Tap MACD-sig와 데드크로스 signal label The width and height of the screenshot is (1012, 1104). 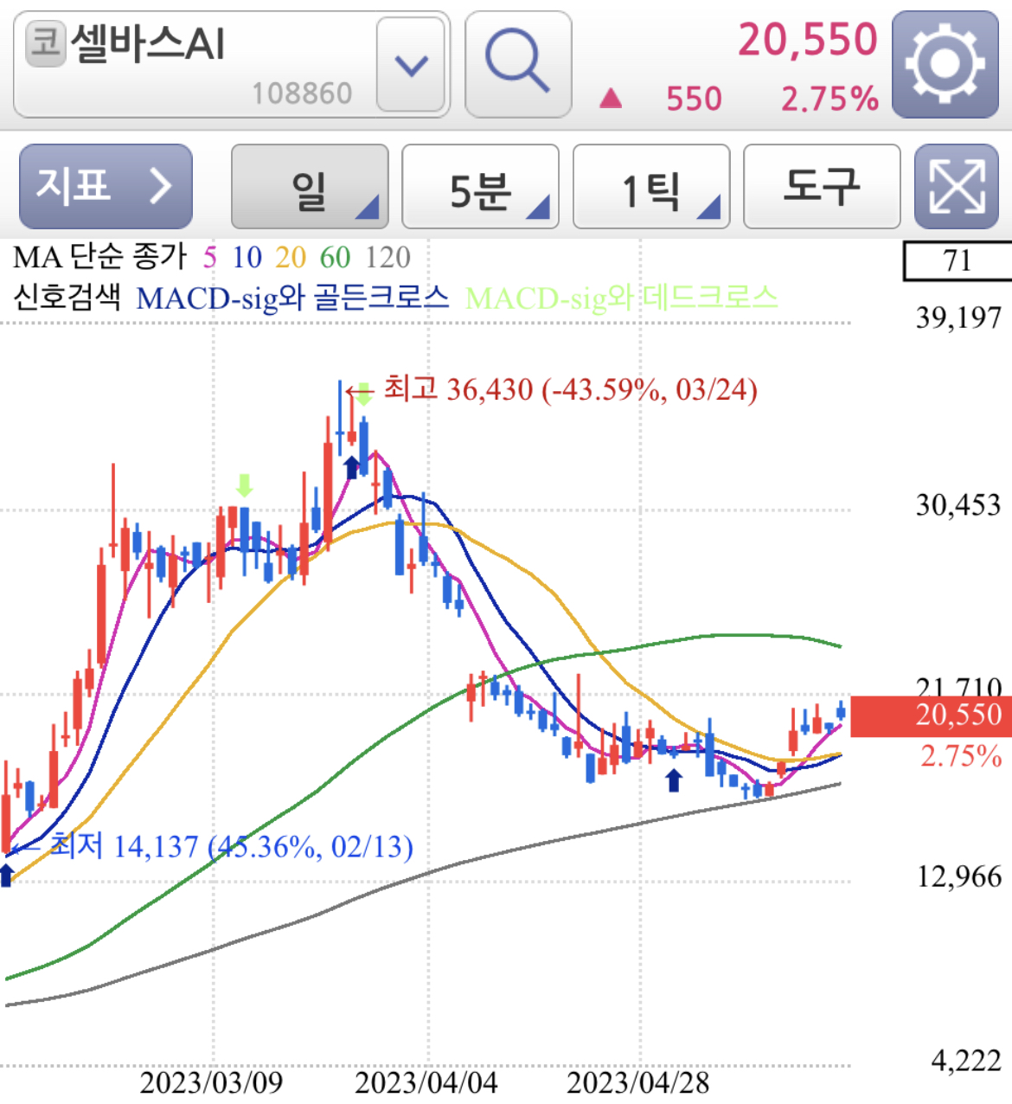[x=621, y=298]
